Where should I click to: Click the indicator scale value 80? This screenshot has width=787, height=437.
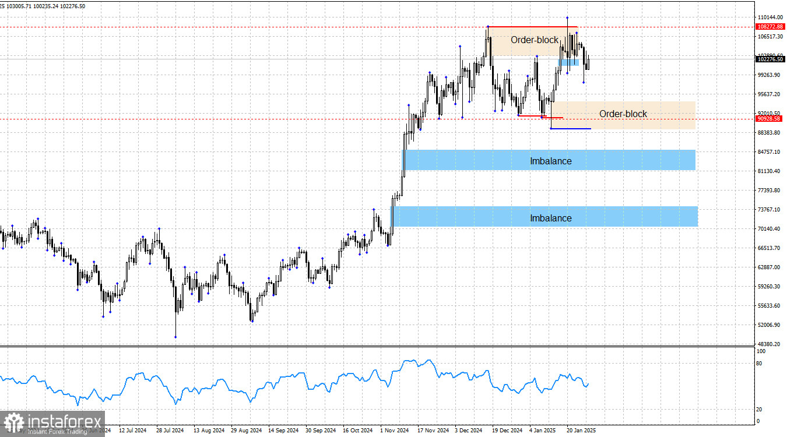click(759, 364)
